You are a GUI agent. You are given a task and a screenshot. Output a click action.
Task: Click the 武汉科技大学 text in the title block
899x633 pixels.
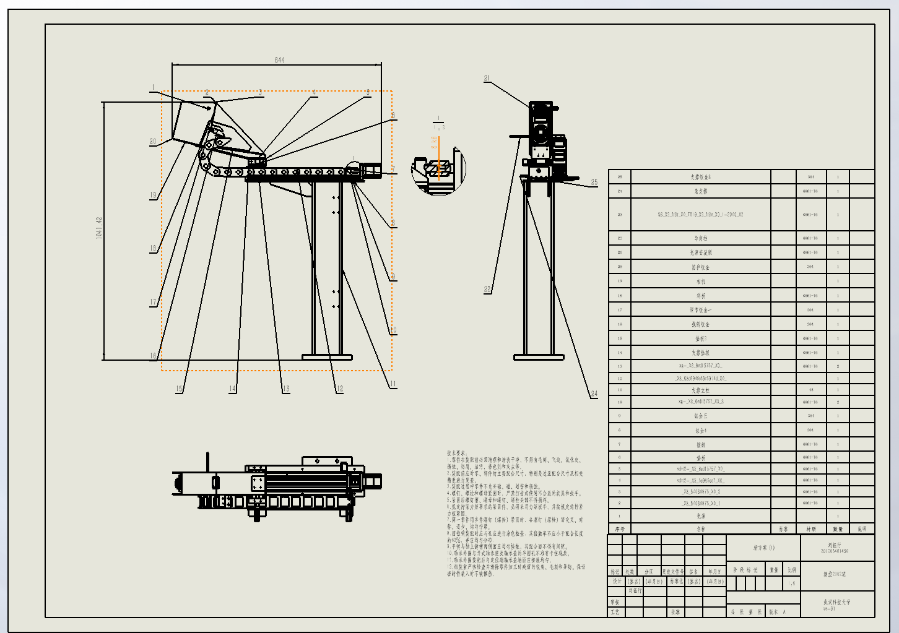click(836, 601)
